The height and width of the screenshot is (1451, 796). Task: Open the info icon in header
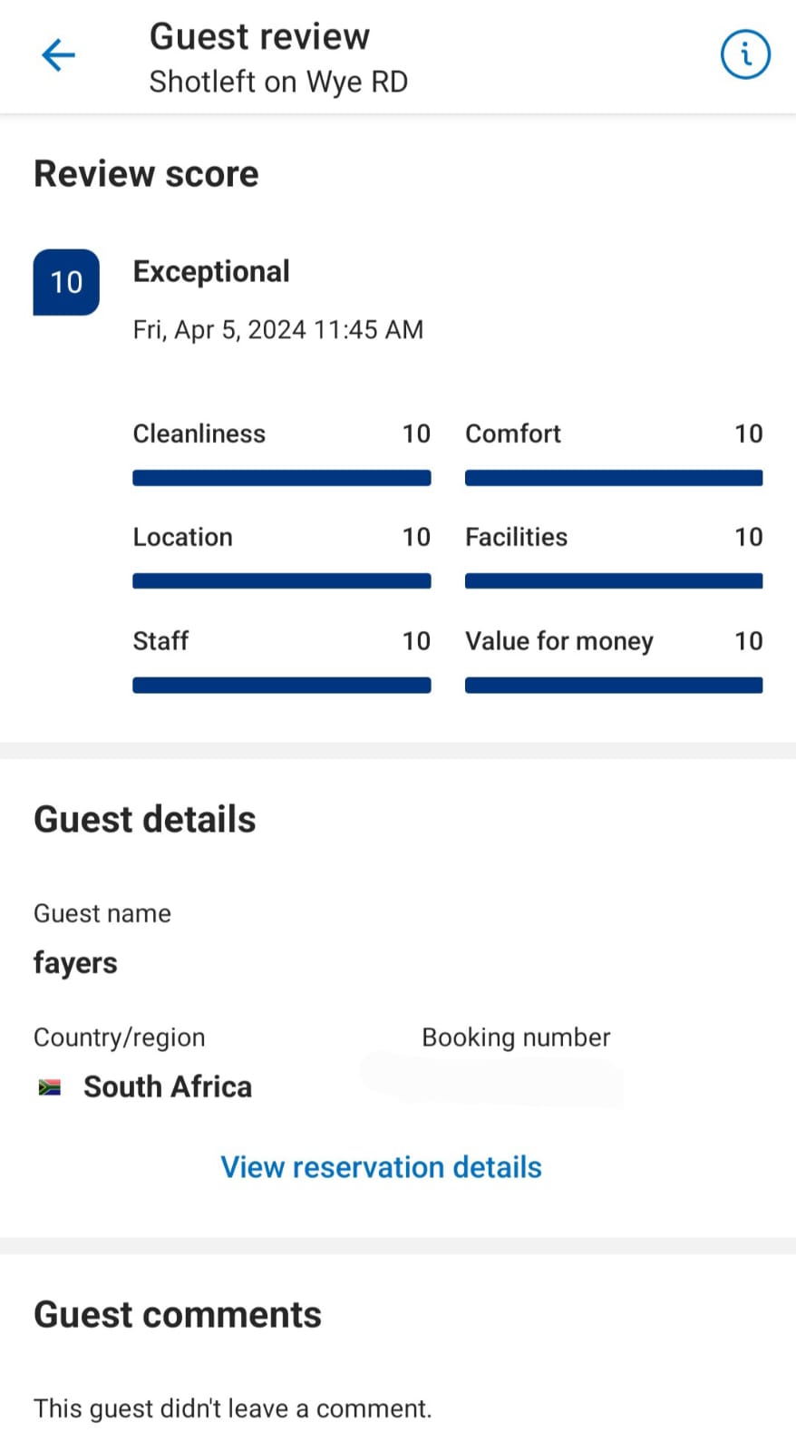745,54
